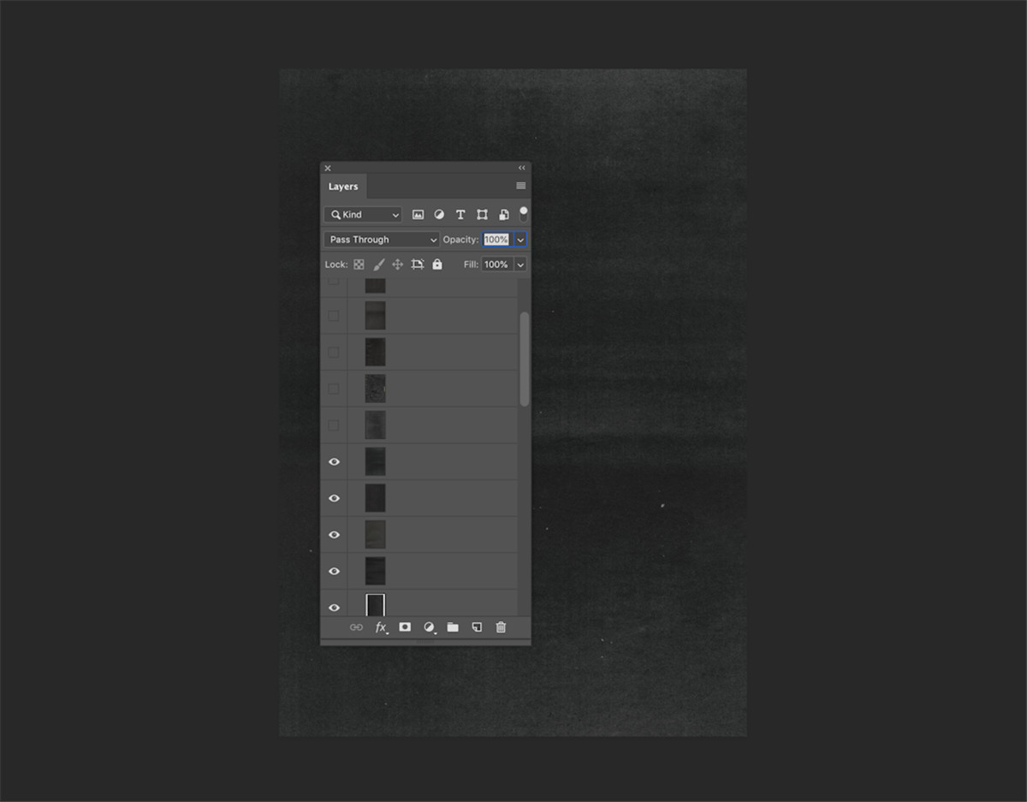Click the lock transparent pixels icon

pos(359,264)
